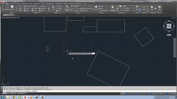Click Igualar capa button
Image resolution: width=177 pixels, height=99 pixels.
point(84,10)
